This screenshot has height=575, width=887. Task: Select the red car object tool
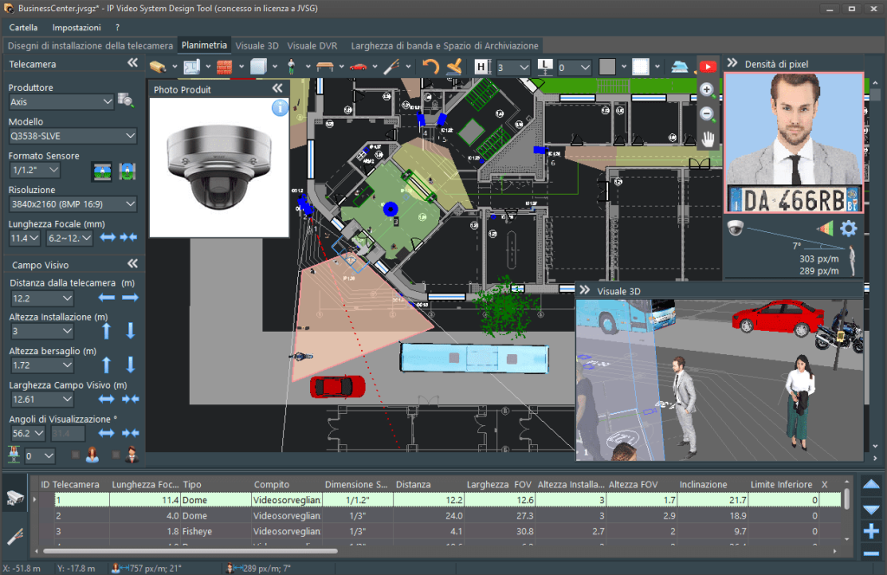[358, 67]
